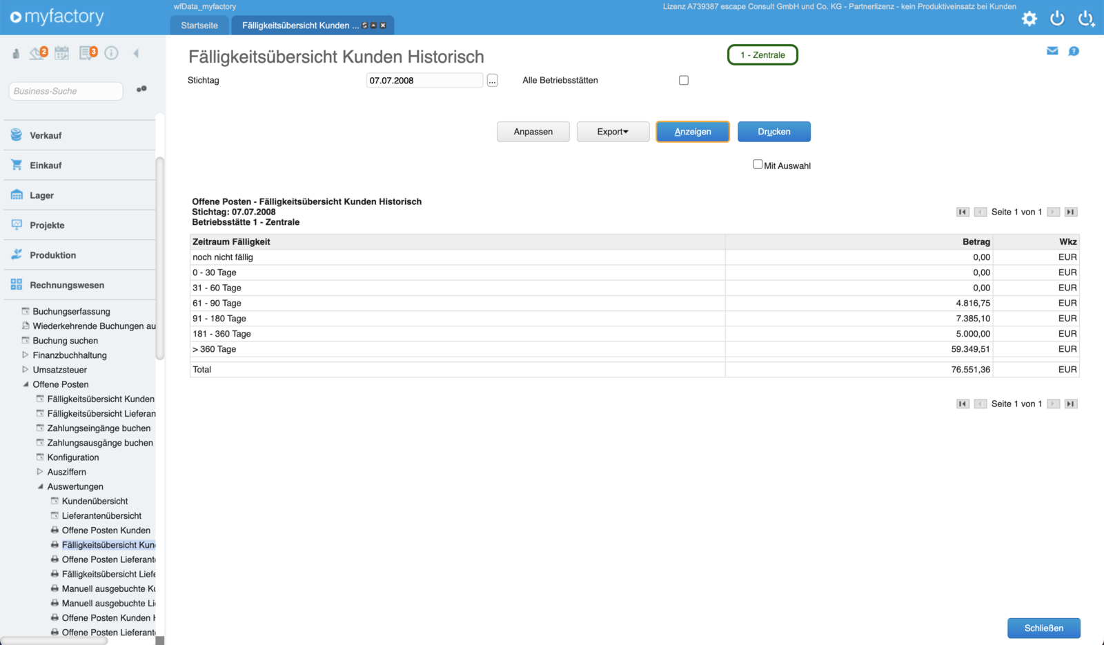This screenshot has width=1104, height=645.
Task: Open the settings gear icon
Action: (x=1029, y=19)
